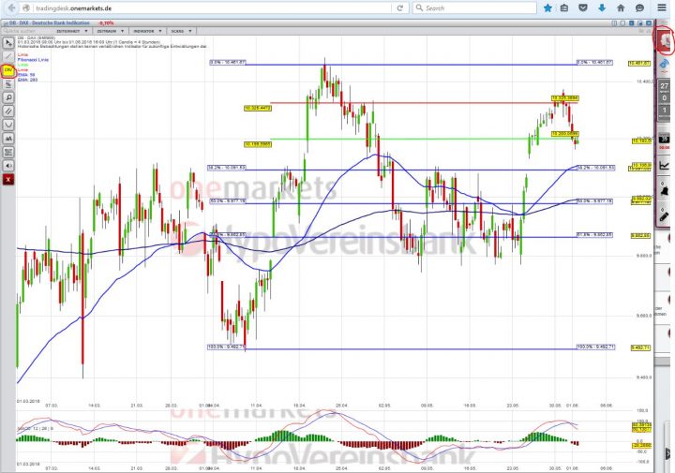Select the curved arc drawing tool
The image size is (675, 473).
8,125
